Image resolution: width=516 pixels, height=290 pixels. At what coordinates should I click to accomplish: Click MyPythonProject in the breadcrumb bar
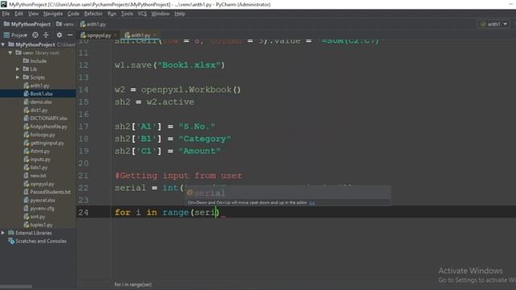(x=27, y=24)
